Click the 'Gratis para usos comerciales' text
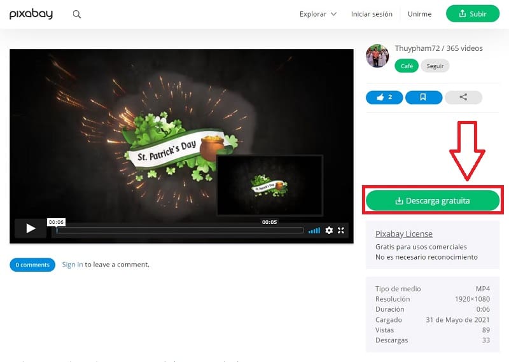509x362 pixels. pyautogui.click(x=421, y=247)
